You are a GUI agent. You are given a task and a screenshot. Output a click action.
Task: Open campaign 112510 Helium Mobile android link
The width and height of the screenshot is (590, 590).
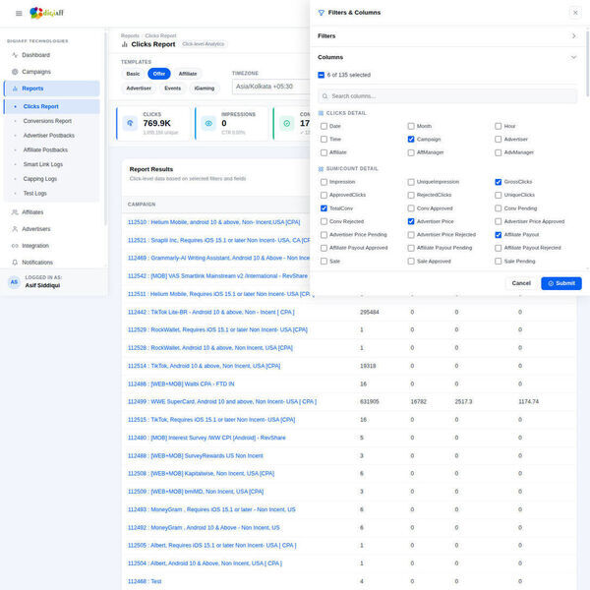213,222
